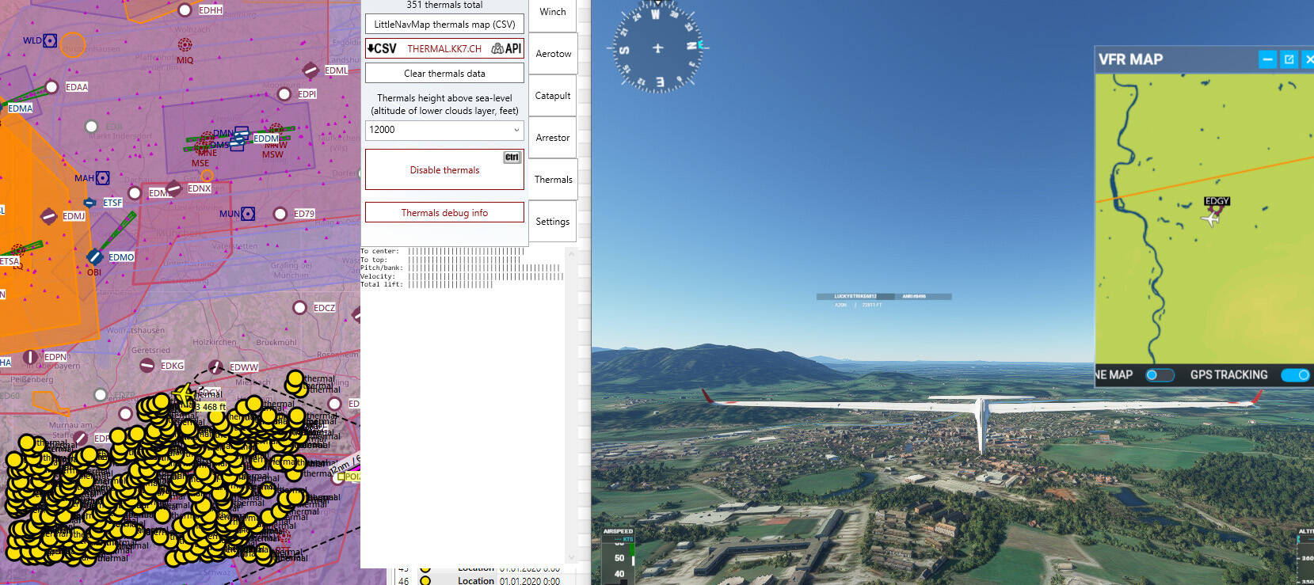Click the API binoculars icon
Screen dimensions: 1314x585
pyautogui.click(x=506, y=48)
